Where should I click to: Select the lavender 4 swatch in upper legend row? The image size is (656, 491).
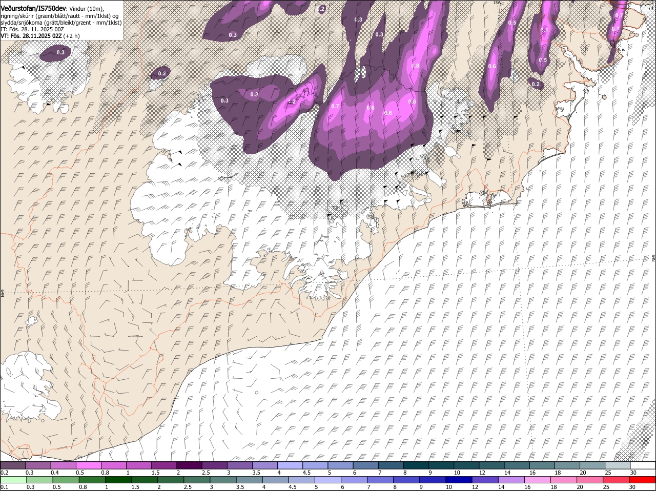(290, 465)
